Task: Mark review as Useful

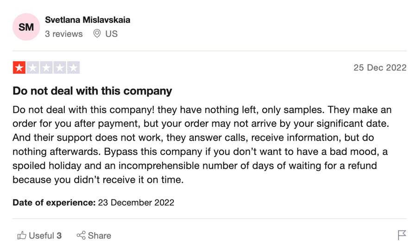Action: click(39, 236)
